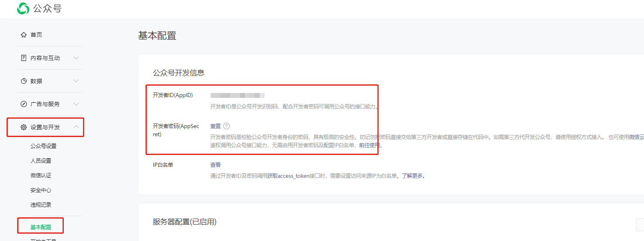Click the WeChat Official Account logo
Viewport: 644px width, 241px height.
pos(23,8)
